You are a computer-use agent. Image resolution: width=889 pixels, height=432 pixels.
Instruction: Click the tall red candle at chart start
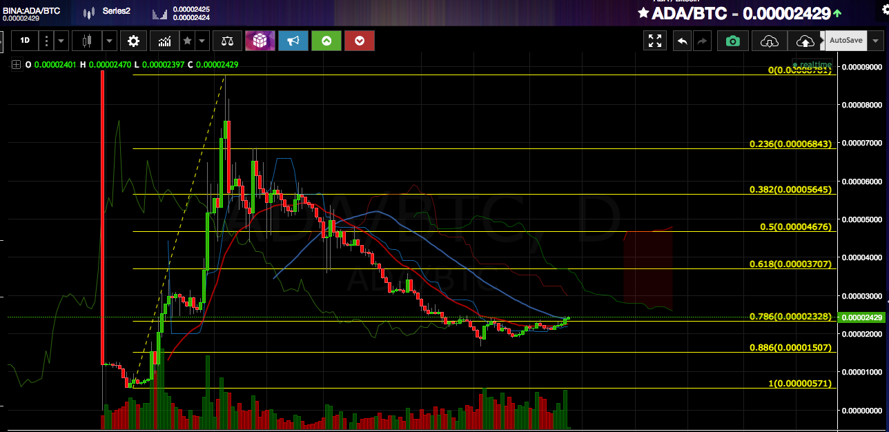click(x=103, y=217)
